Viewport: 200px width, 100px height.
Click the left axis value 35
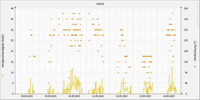click(12, 19)
